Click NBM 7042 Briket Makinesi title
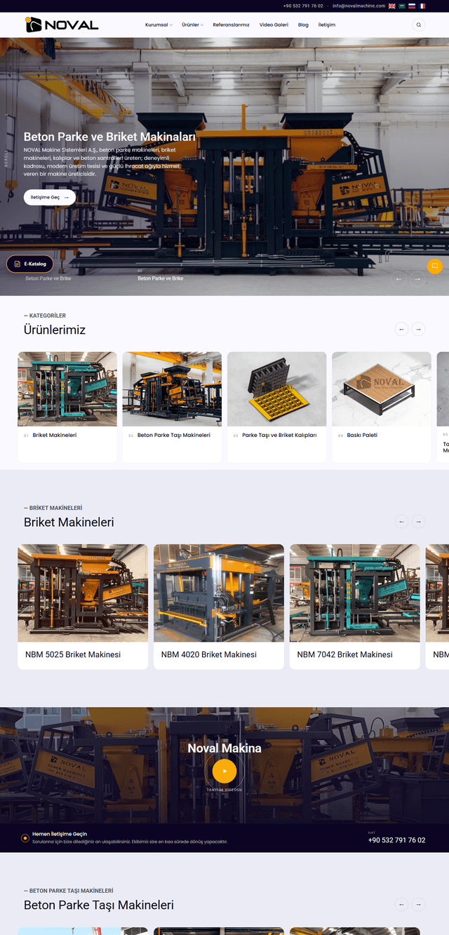449x935 pixels. [345, 654]
